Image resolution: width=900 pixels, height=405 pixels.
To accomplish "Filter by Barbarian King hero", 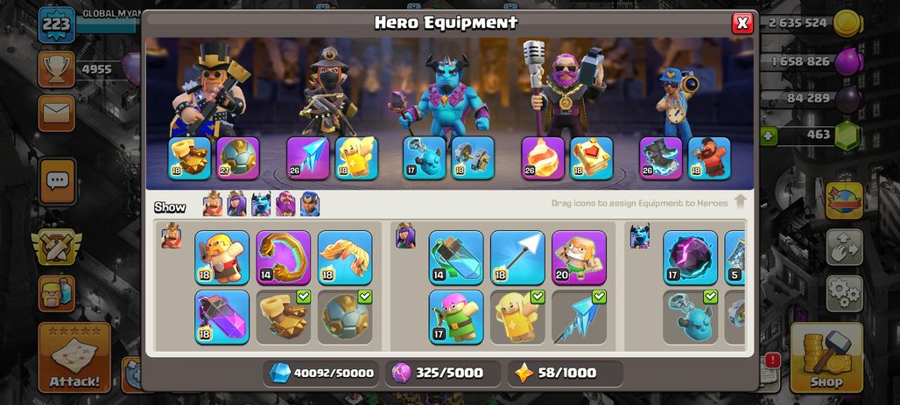I will [x=213, y=204].
